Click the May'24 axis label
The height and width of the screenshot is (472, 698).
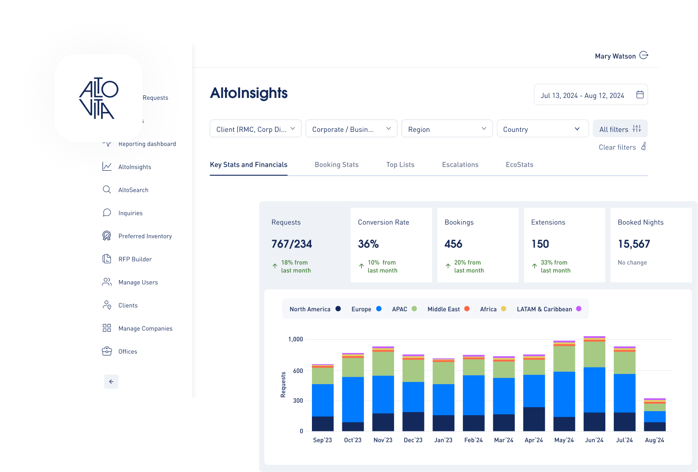(564, 440)
